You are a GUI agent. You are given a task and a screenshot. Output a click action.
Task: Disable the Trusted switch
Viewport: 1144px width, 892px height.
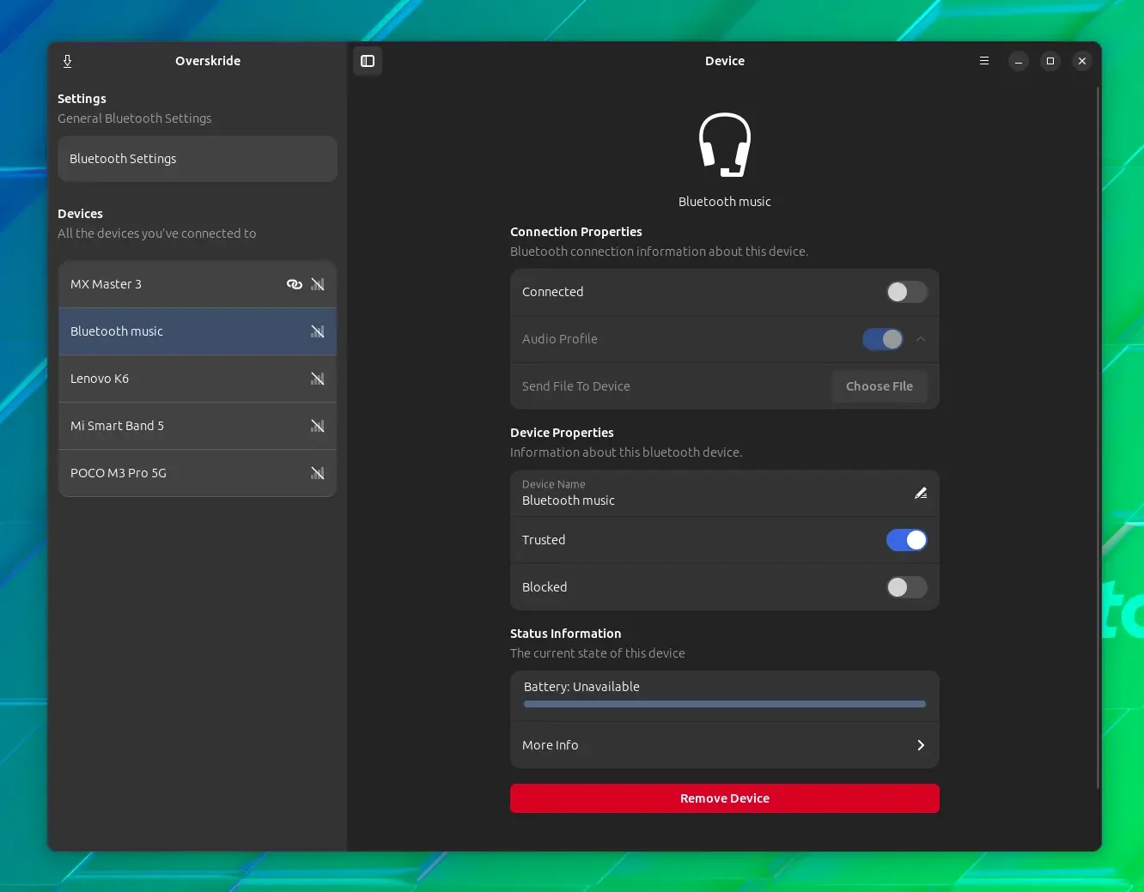click(907, 540)
